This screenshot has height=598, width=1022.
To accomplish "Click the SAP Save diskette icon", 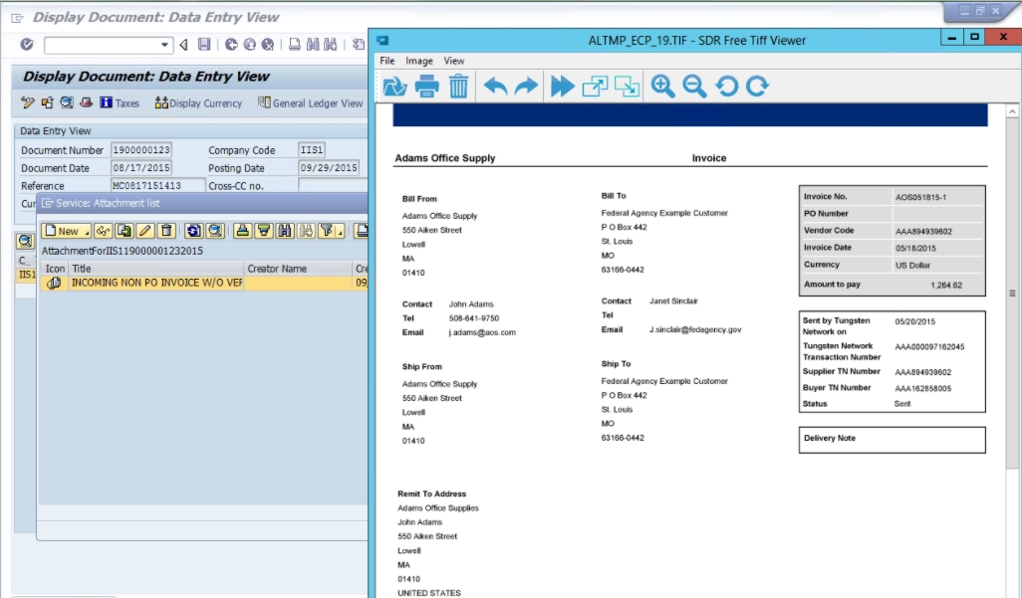I will point(204,45).
